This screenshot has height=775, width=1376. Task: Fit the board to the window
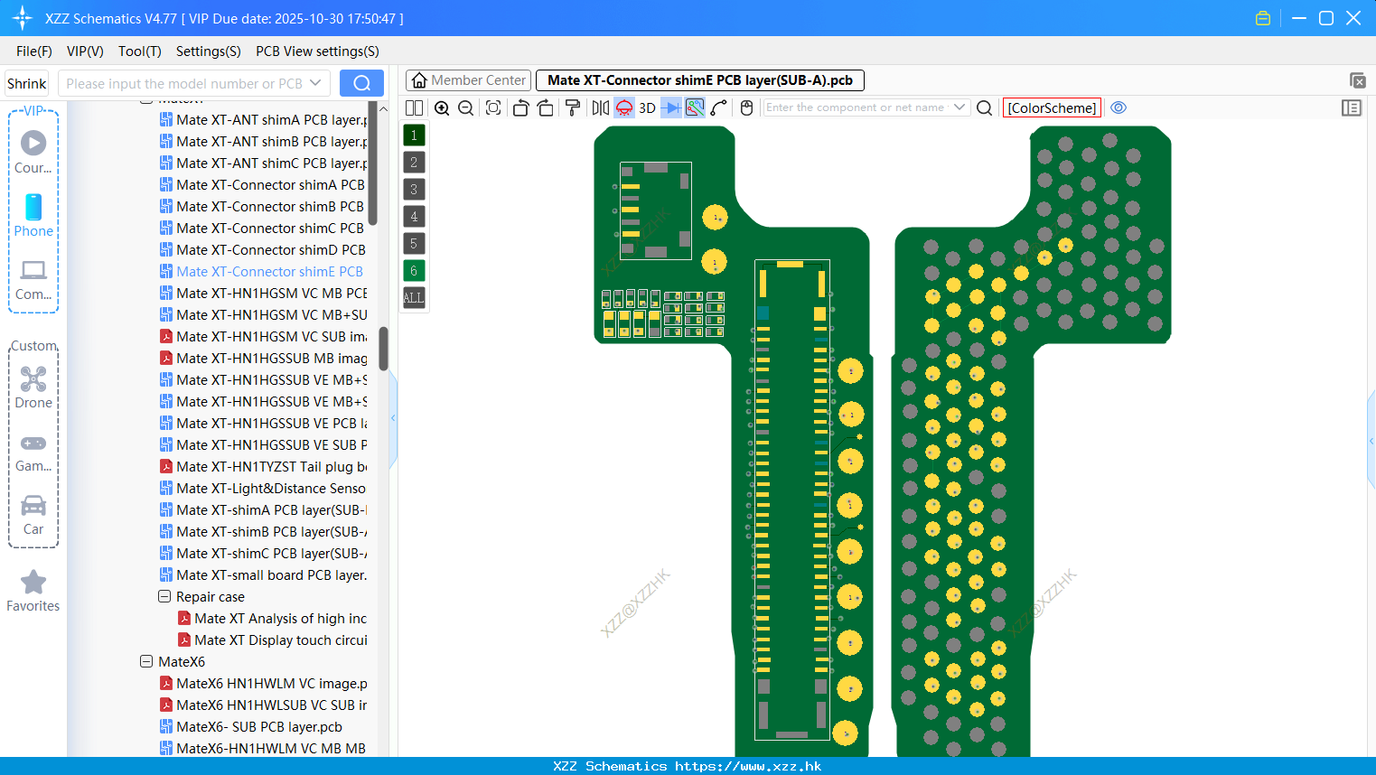tap(493, 107)
